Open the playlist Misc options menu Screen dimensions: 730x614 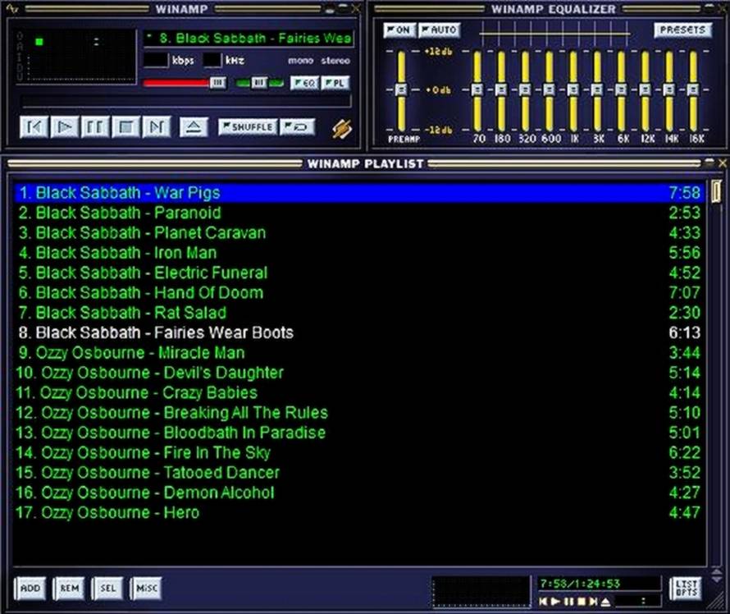[x=146, y=588]
